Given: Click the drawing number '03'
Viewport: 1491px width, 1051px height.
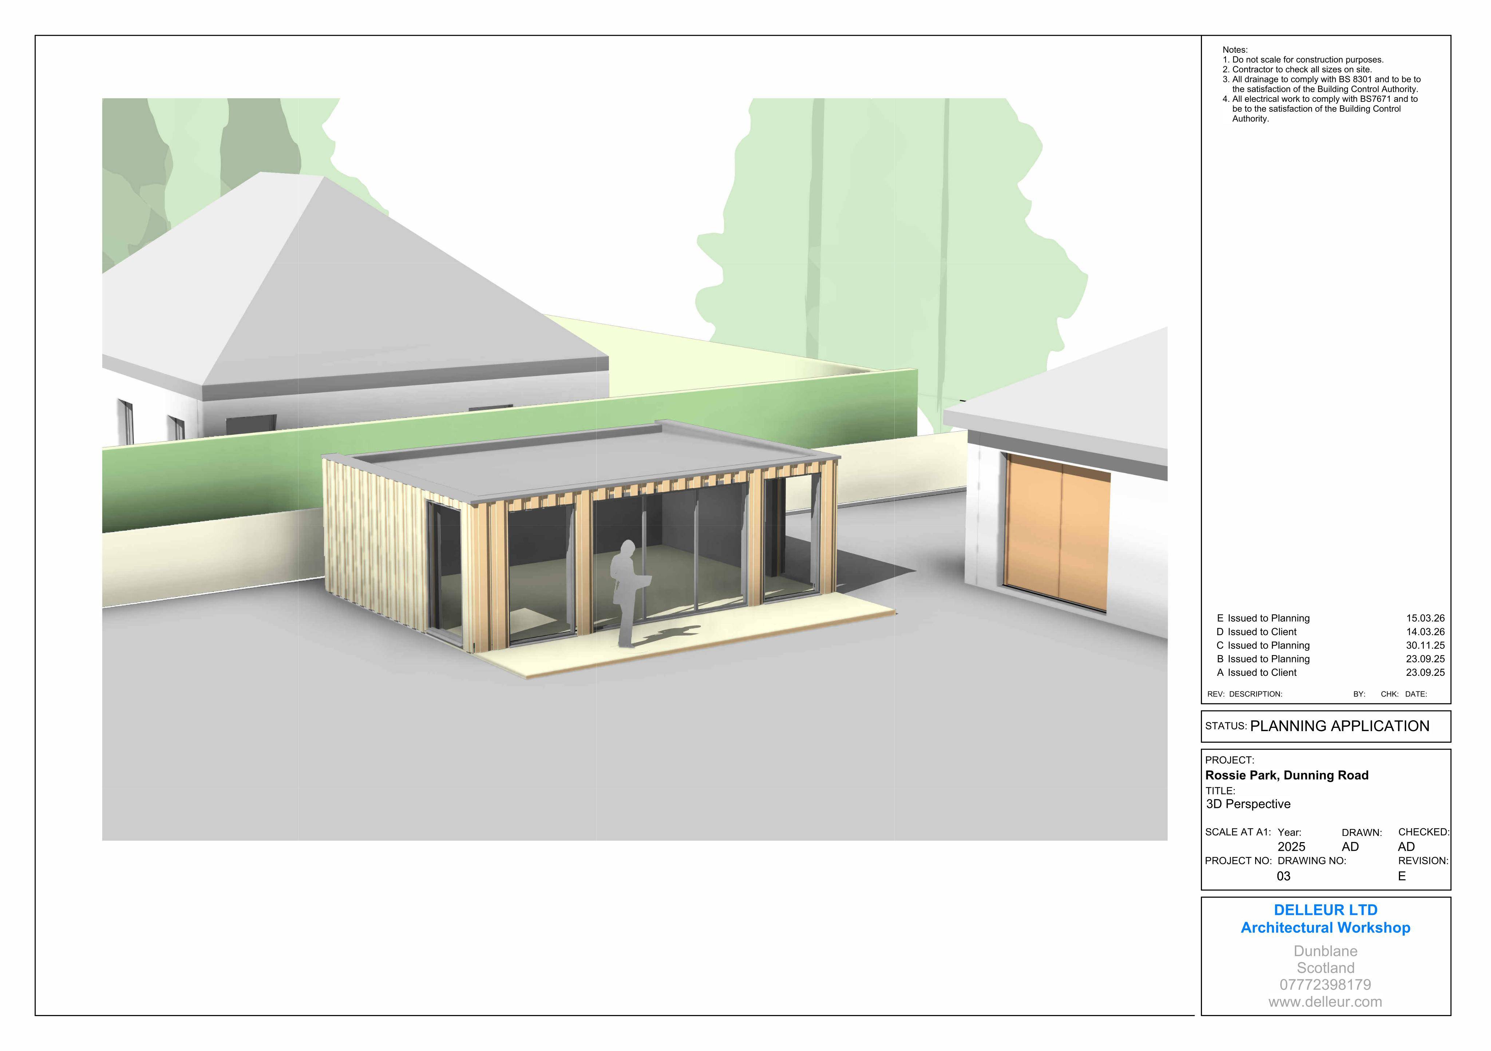Looking at the screenshot, I should 1284,876.
